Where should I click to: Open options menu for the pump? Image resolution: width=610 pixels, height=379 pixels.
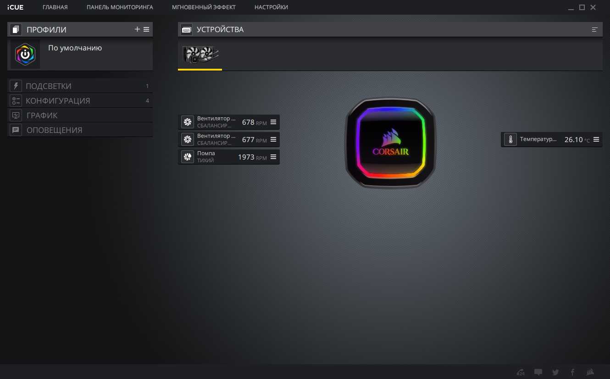(273, 157)
